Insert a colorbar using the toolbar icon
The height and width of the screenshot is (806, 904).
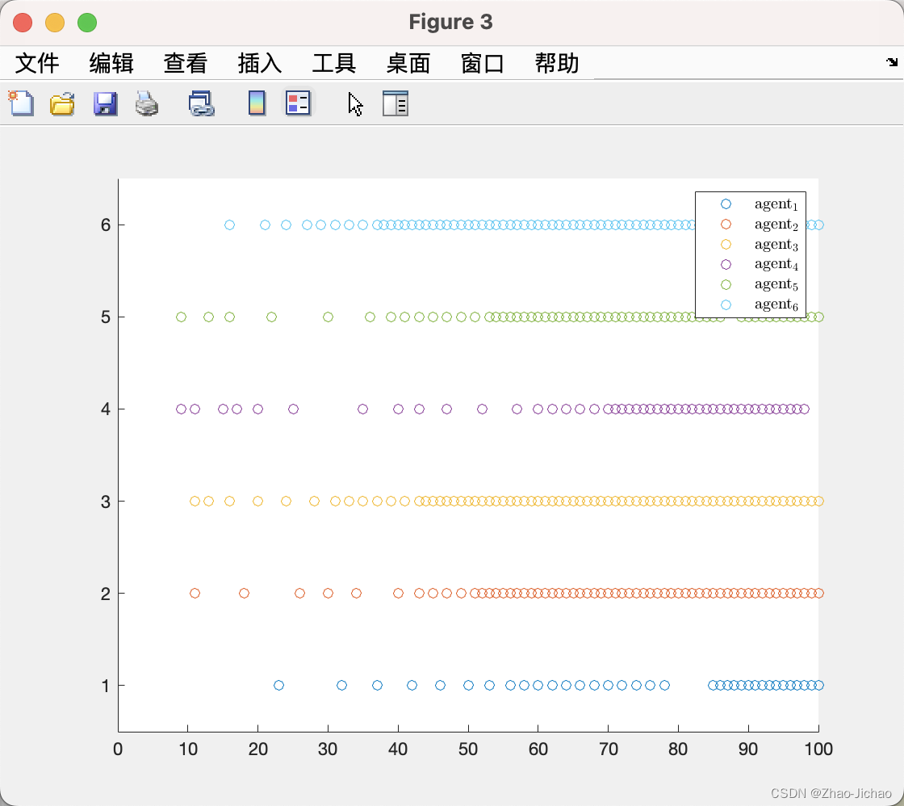(x=257, y=103)
